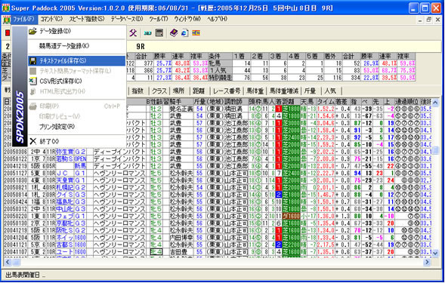Click the horizontal scrollbar right arrow
Viewport: 445px width, 283px height.
click(x=427, y=263)
